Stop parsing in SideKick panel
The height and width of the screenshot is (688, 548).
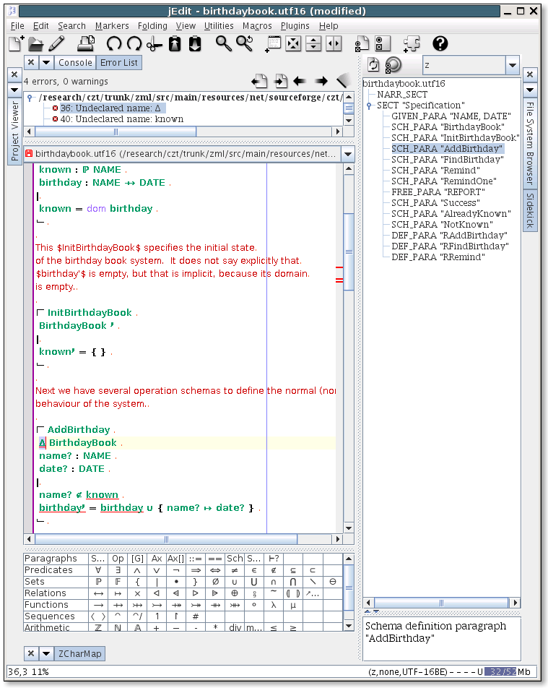tap(393, 65)
